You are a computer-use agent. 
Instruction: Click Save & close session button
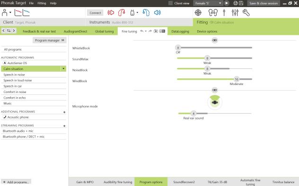264,3
